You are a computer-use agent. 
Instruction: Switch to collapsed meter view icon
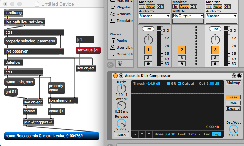pos(136,134)
